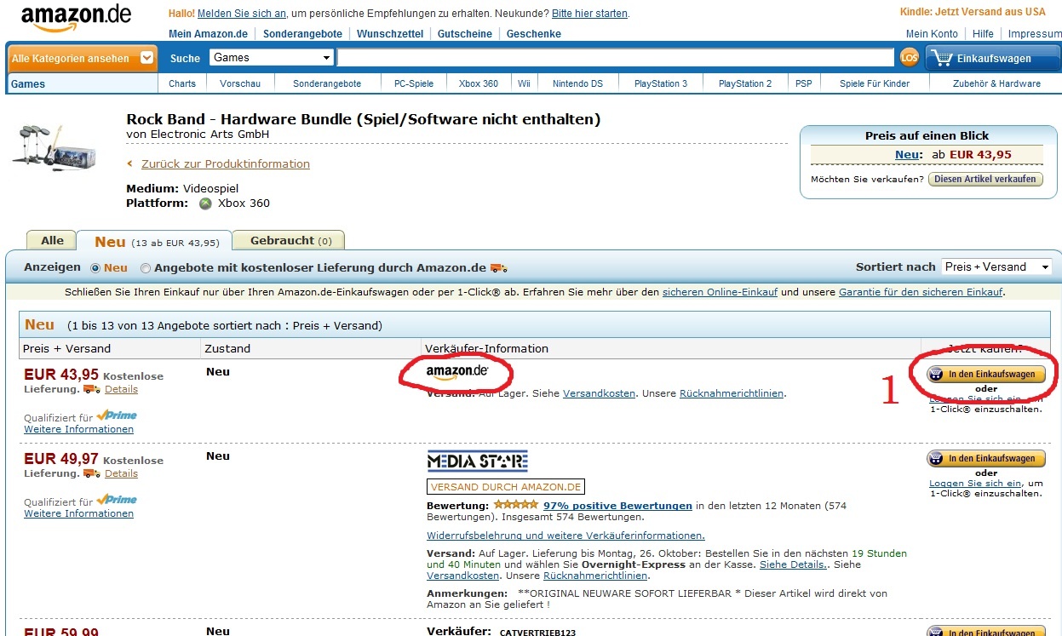1062x636 pixels.
Task: Open Garantie für den sicheren Einkauf link
Action: 921,292
